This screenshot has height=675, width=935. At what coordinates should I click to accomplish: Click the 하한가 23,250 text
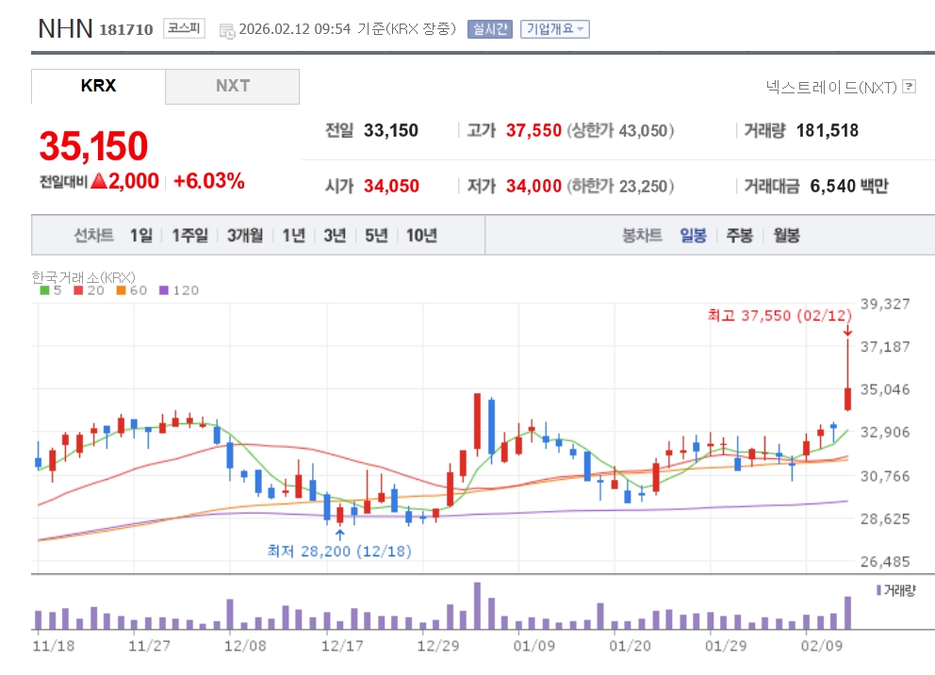click(620, 186)
